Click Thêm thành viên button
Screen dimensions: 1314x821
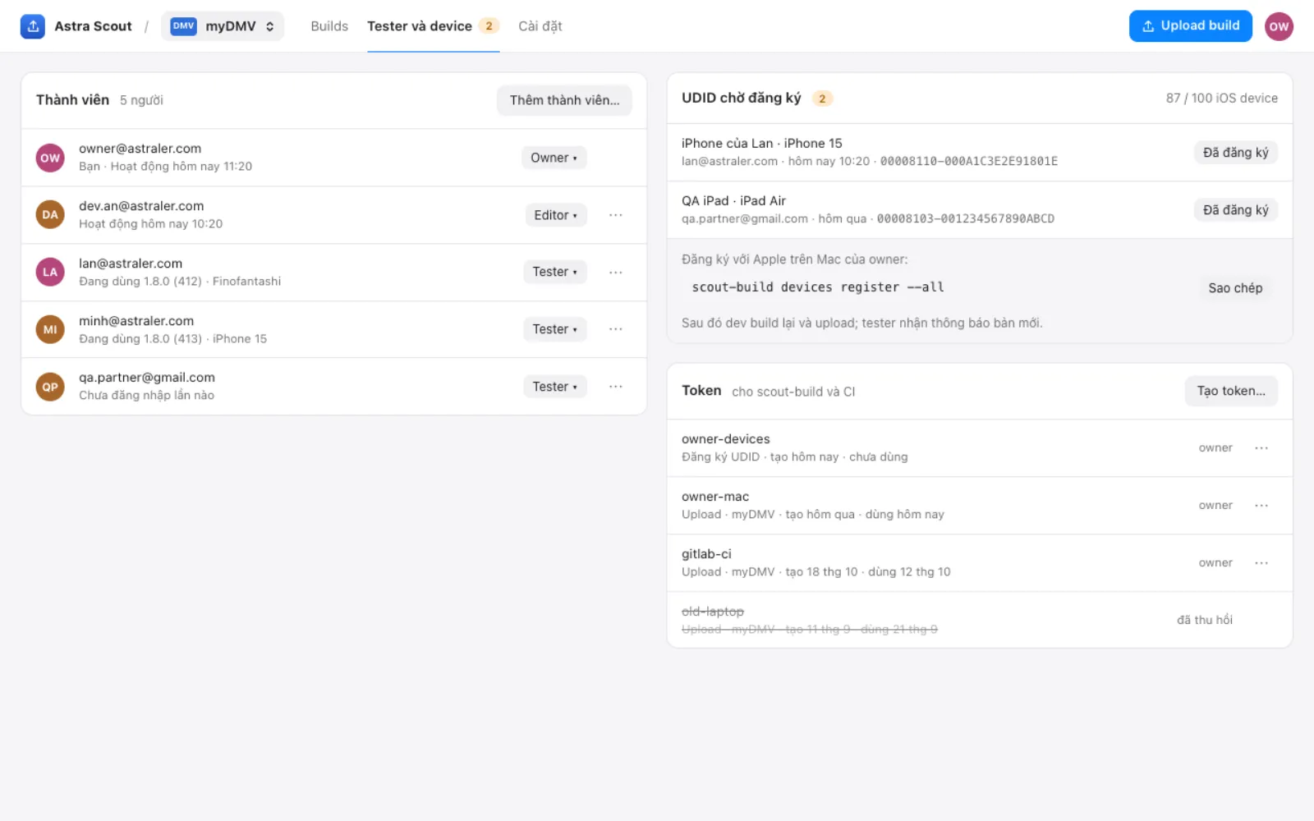coord(564,100)
